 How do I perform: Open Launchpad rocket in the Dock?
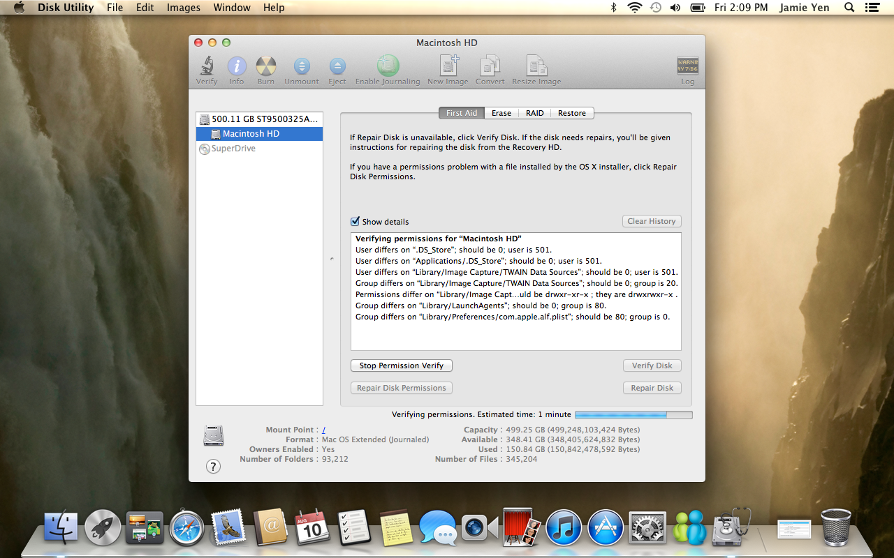[103, 527]
